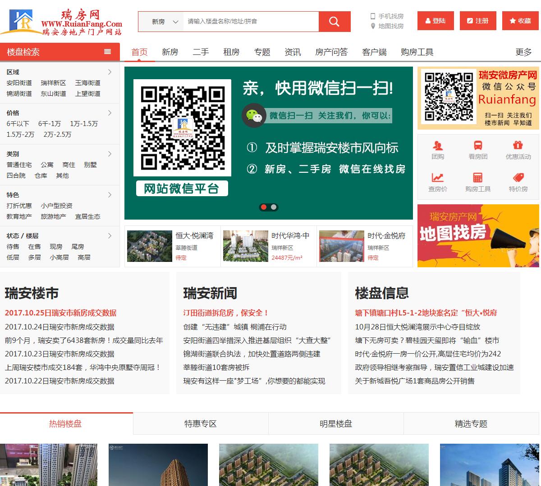Image resolution: width=541 pixels, height=486 pixels.
Task: Open the 租房 nav item
Action: coord(231,52)
